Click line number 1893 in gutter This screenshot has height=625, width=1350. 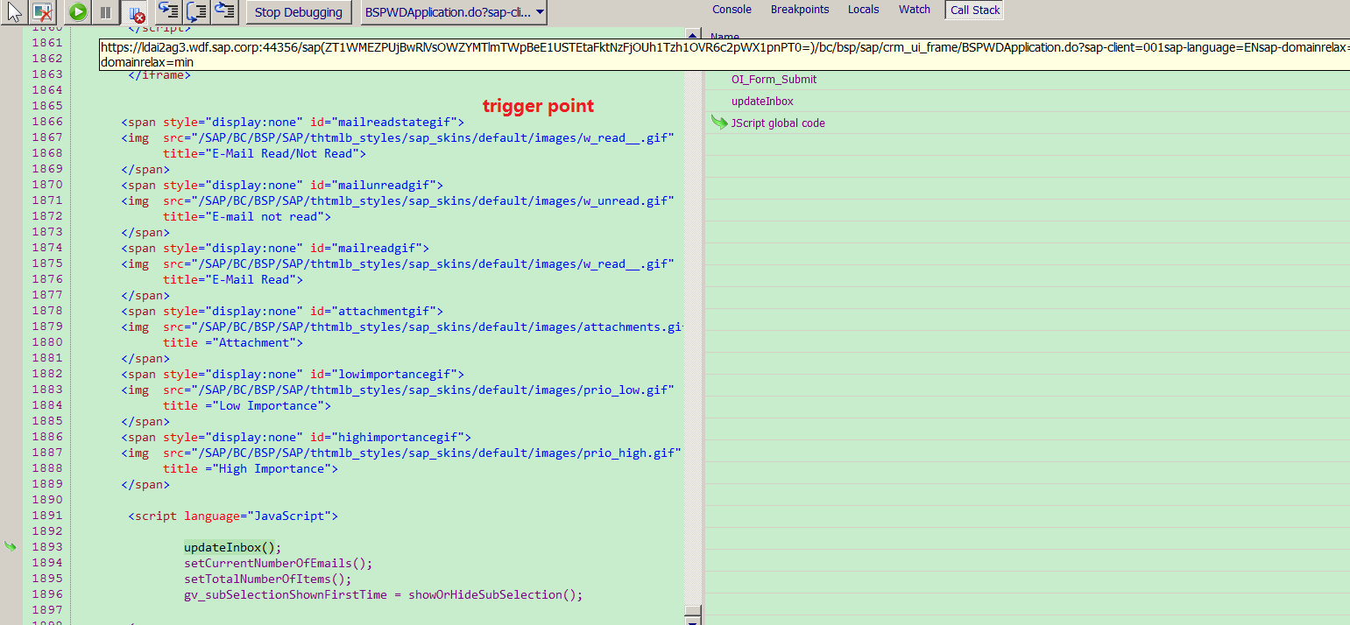(47, 547)
